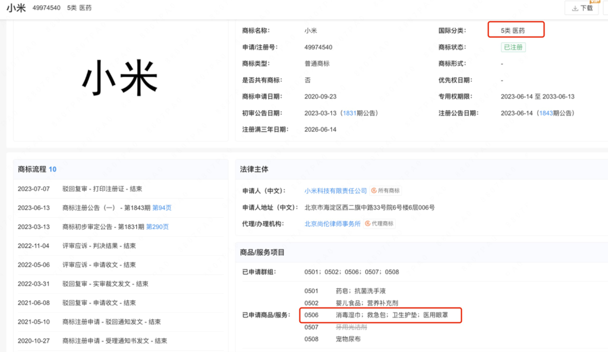This screenshot has height=352, width=608.
Task: Click the VIP badge above the download button
Action: pos(596,2)
